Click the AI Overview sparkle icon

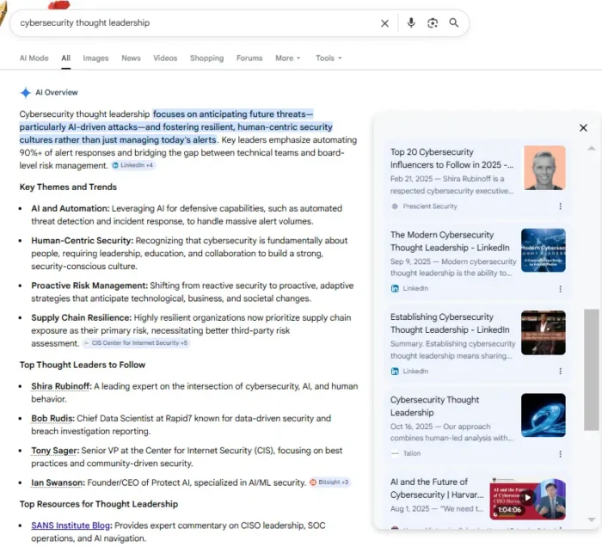25,93
